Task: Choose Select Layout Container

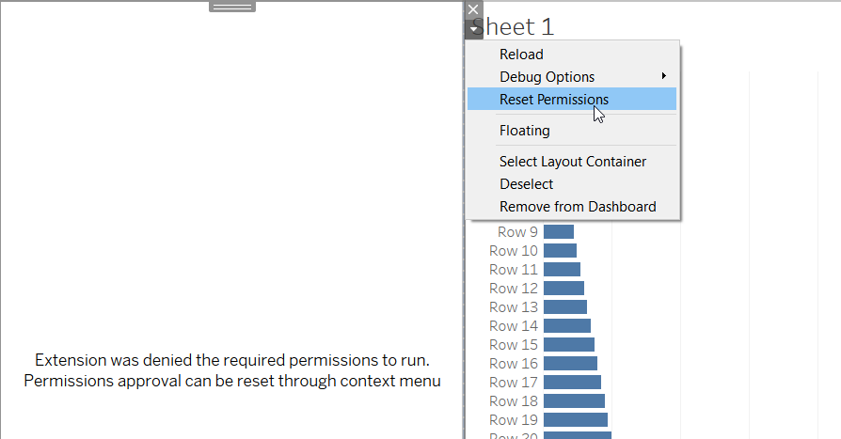Action: (x=573, y=162)
